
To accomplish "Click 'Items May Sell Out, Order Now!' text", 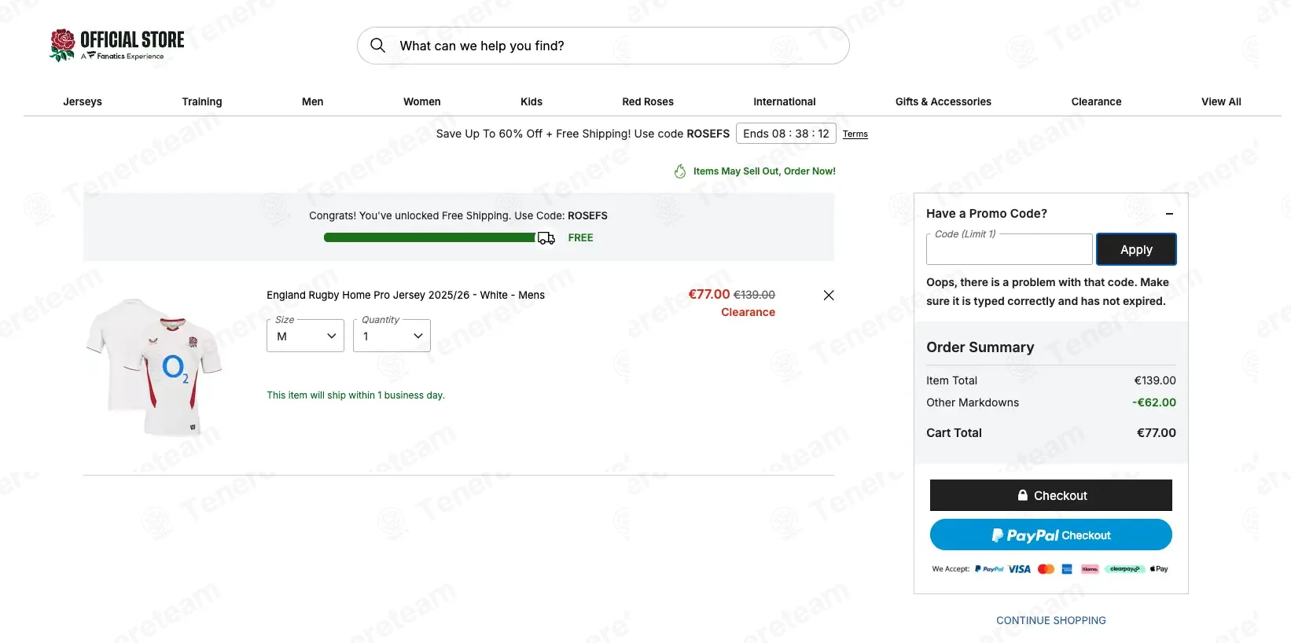I will 764,171.
